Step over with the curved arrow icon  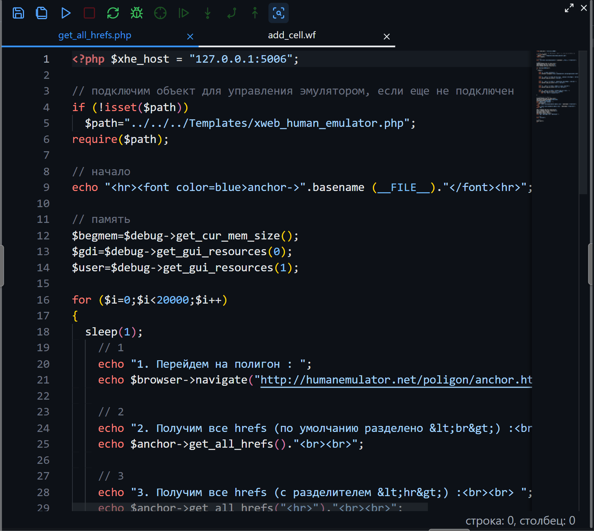(x=231, y=13)
